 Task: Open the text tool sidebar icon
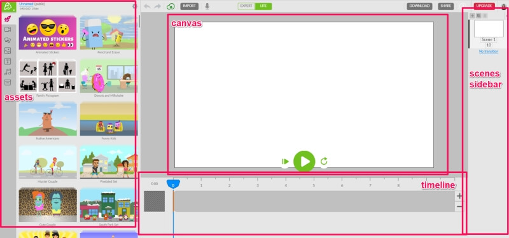tap(8, 61)
